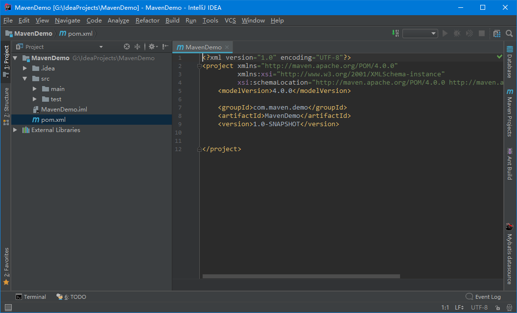Click the horizontal editor scrollbar
The height and width of the screenshot is (313, 517).
tap(301, 276)
